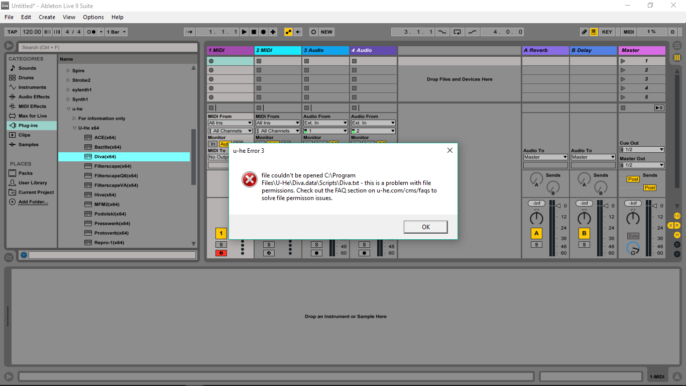
Task: Select Hive(x64) plug-in entry
Action: pyautogui.click(x=124, y=195)
